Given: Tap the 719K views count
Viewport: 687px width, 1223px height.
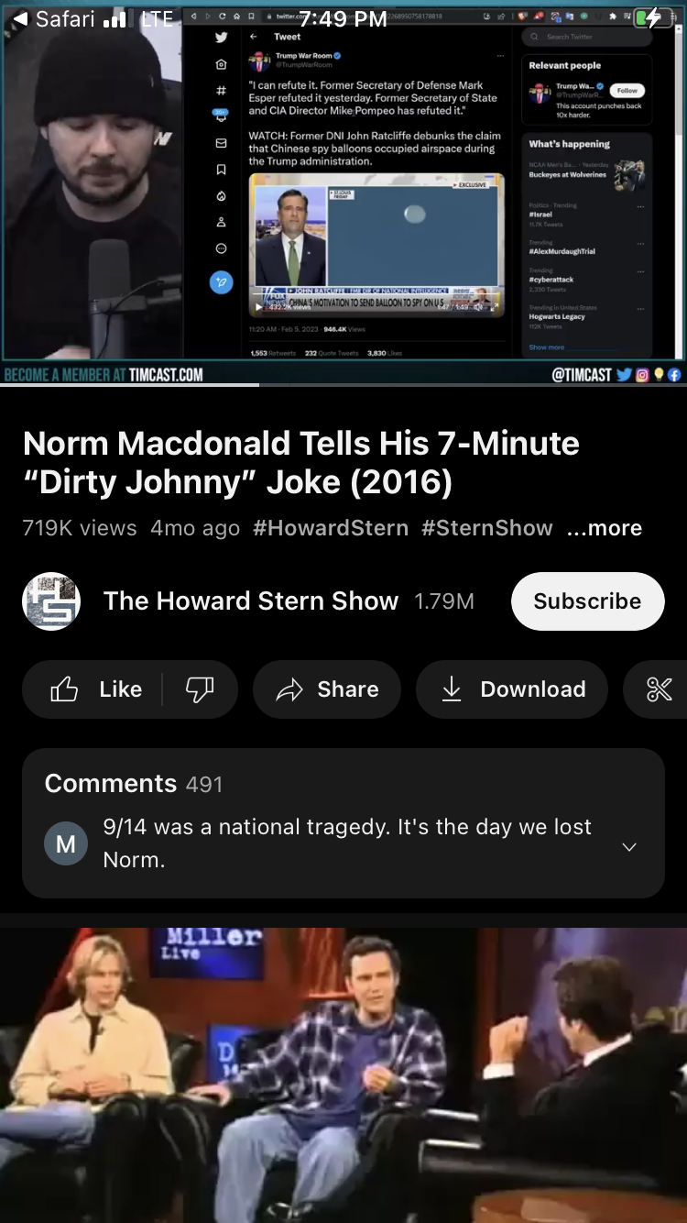Looking at the screenshot, I should [x=80, y=528].
